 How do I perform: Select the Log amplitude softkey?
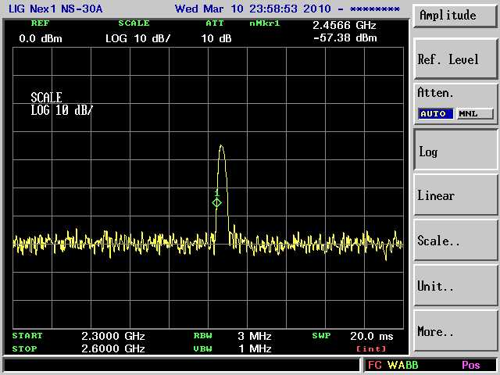[x=455, y=152]
